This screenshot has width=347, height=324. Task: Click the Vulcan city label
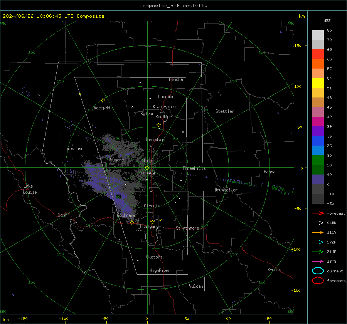pos(196,286)
